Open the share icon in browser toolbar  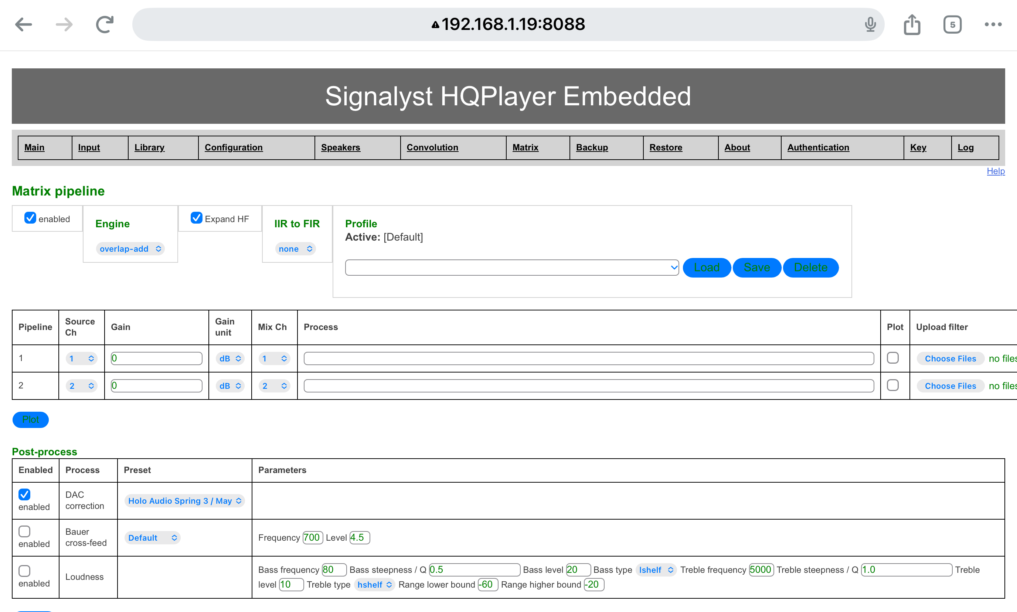tap(912, 24)
